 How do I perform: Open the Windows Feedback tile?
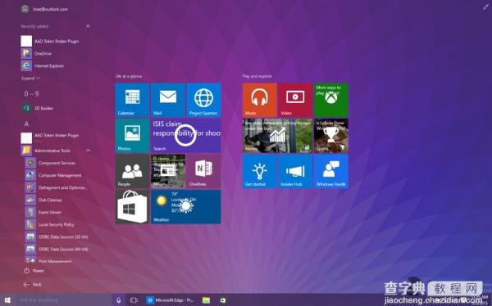331,171
